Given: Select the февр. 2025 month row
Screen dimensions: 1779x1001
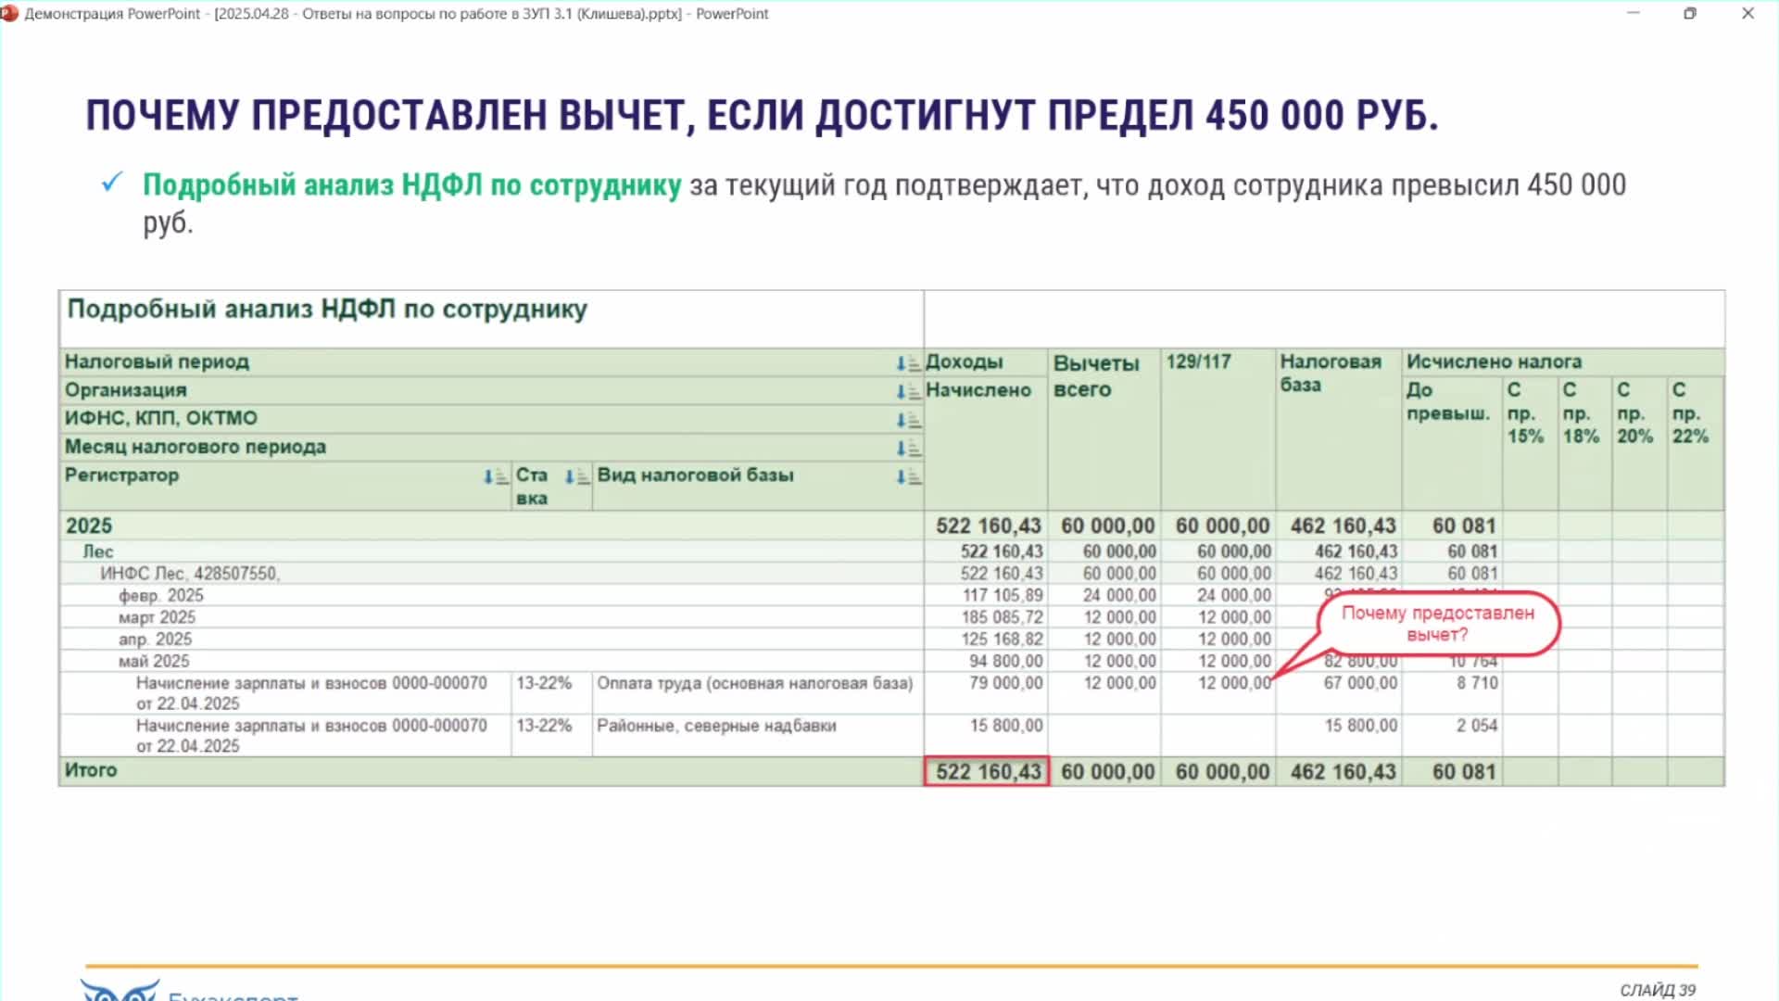Looking at the screenshot, I should pyautogui.click(x=160, y=595).
